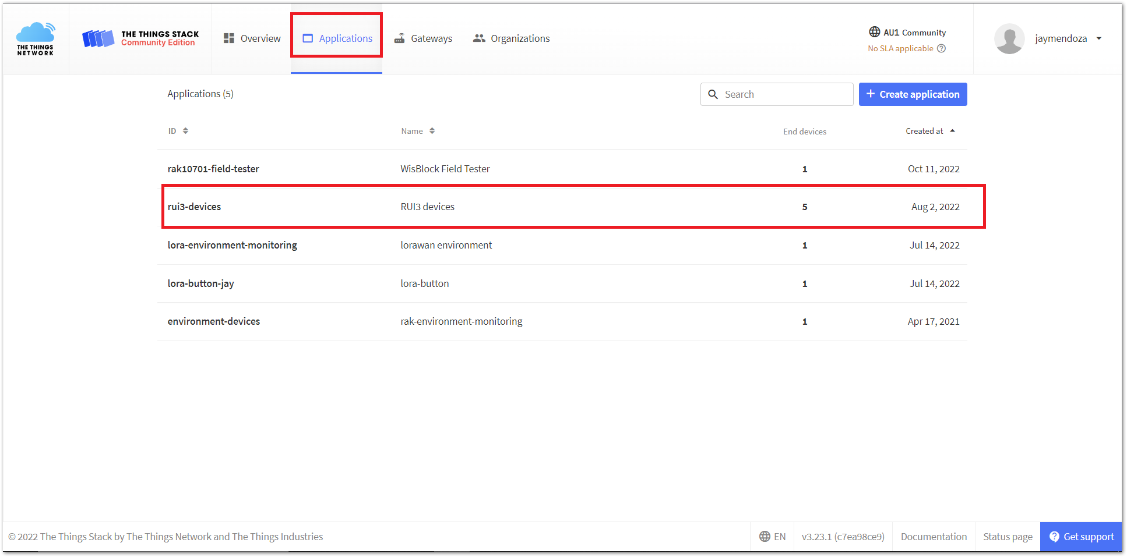Open the rui3-devices application row
This screenshot has width=1127, height=557.
195,207
